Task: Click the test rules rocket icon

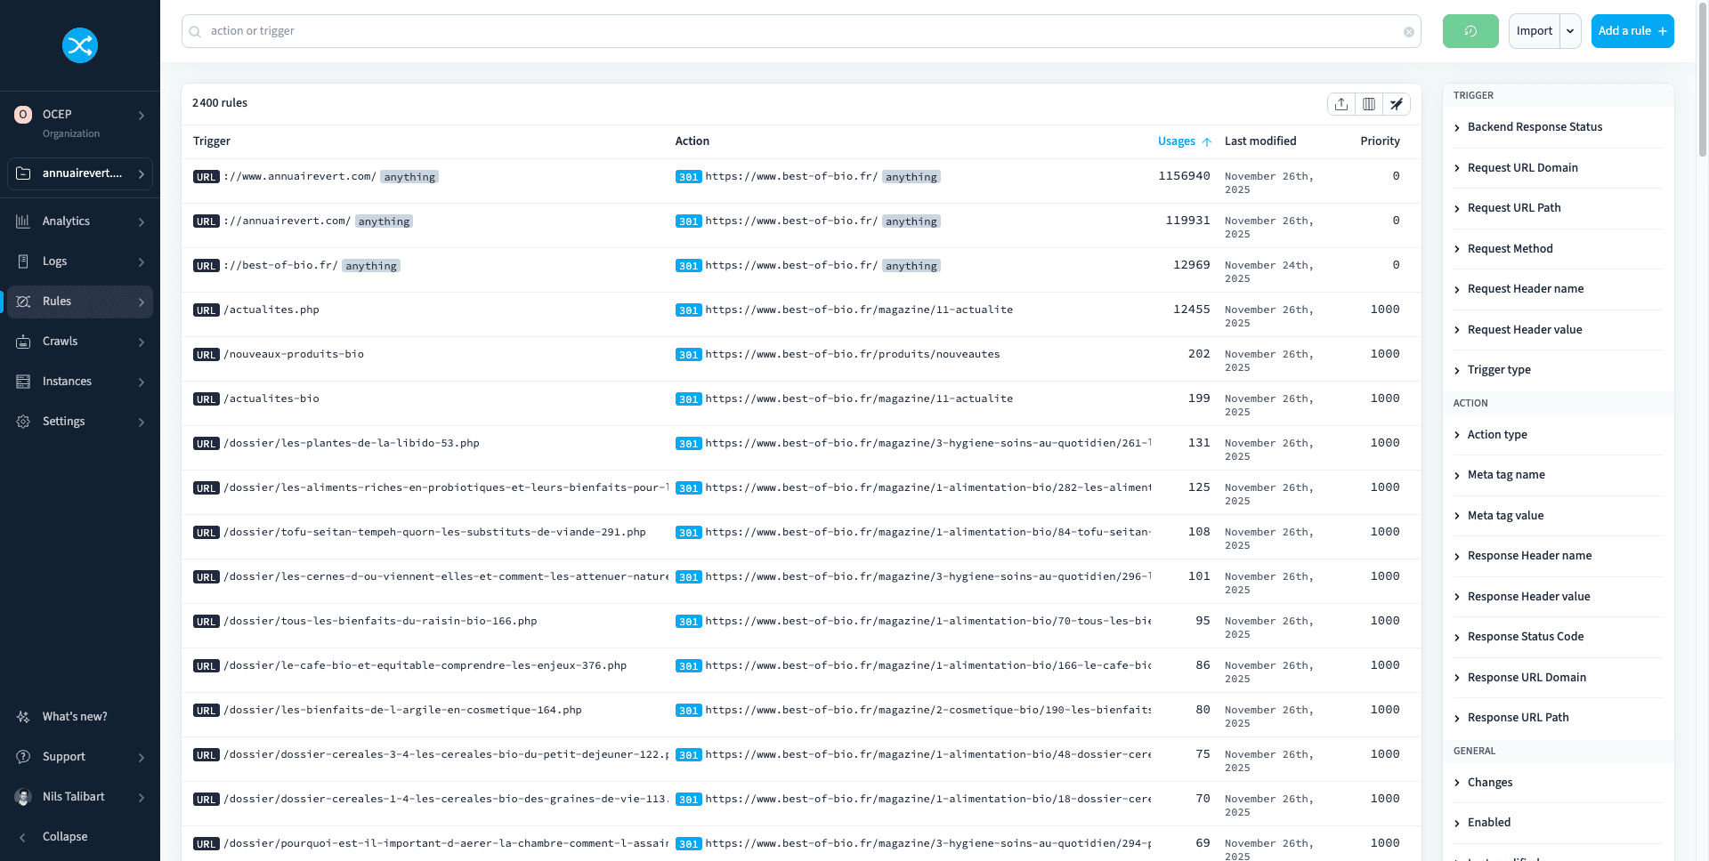Action: [x=1397, y=104]
